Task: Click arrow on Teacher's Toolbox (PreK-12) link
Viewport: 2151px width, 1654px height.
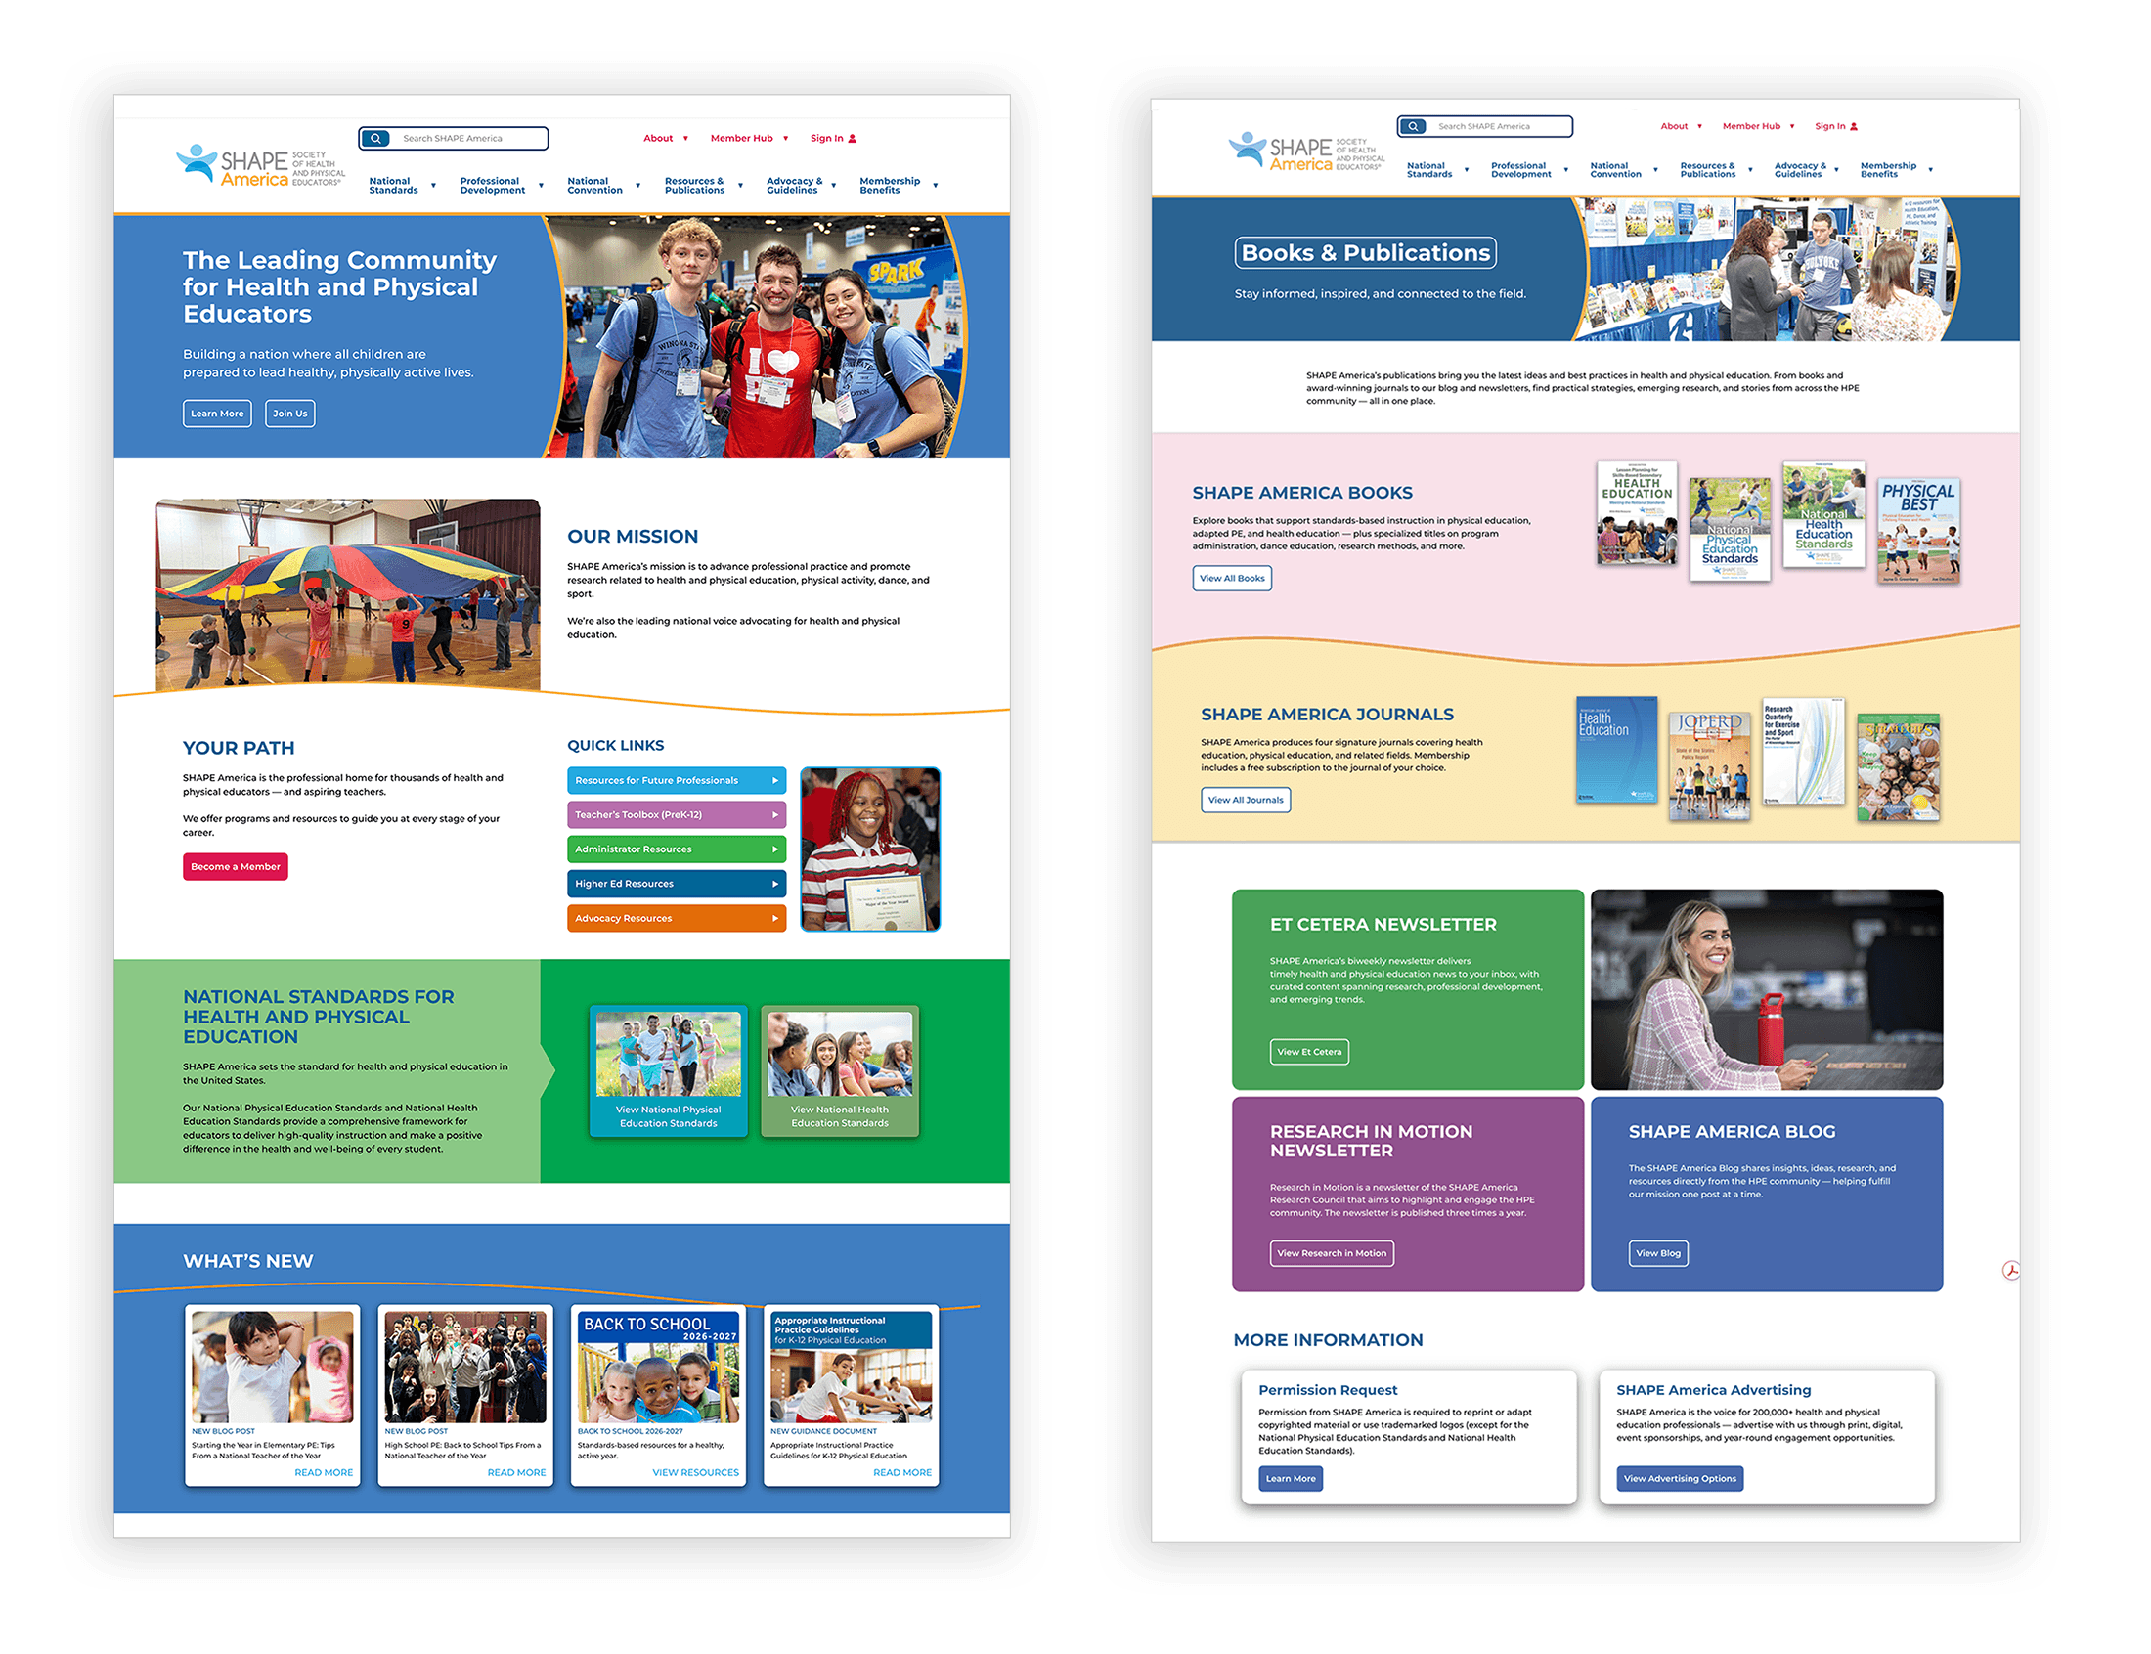Action: tap(774, 815)
